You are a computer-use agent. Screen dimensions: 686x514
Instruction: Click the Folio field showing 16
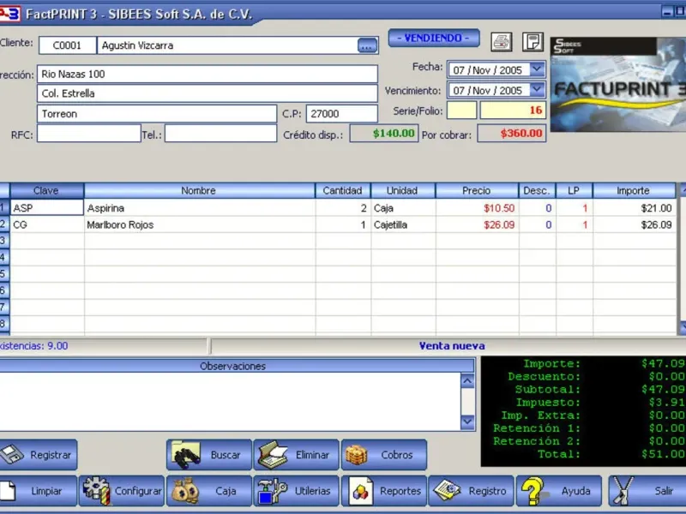click(513, 111)
